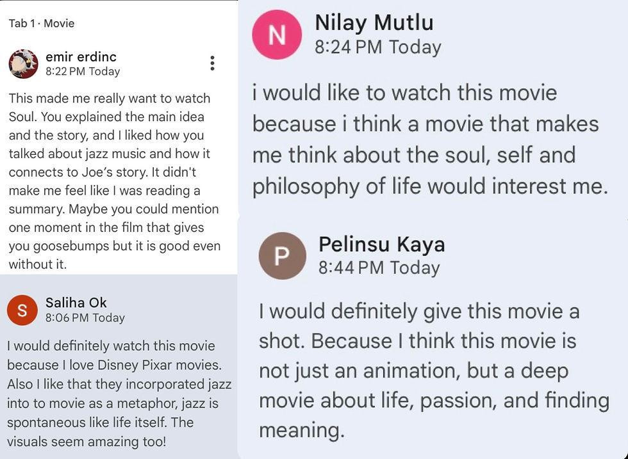Click the 8:44 PM Today timestamp

[379, 268]
